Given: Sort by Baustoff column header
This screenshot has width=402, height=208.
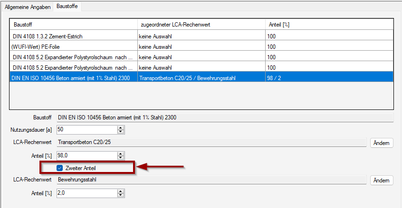Looking at the screenshot, I should (x=71, y=24).
